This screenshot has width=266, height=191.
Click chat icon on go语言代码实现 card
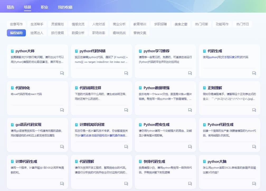(x=62, y=147)
